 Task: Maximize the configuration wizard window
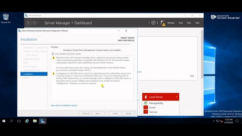point(126,31)
